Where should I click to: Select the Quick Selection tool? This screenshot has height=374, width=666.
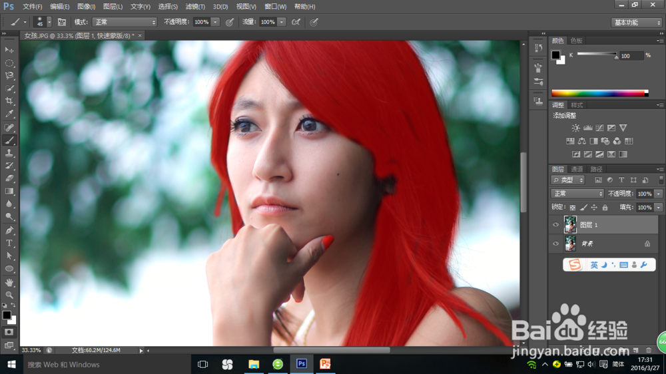click(x=9, y=89)
